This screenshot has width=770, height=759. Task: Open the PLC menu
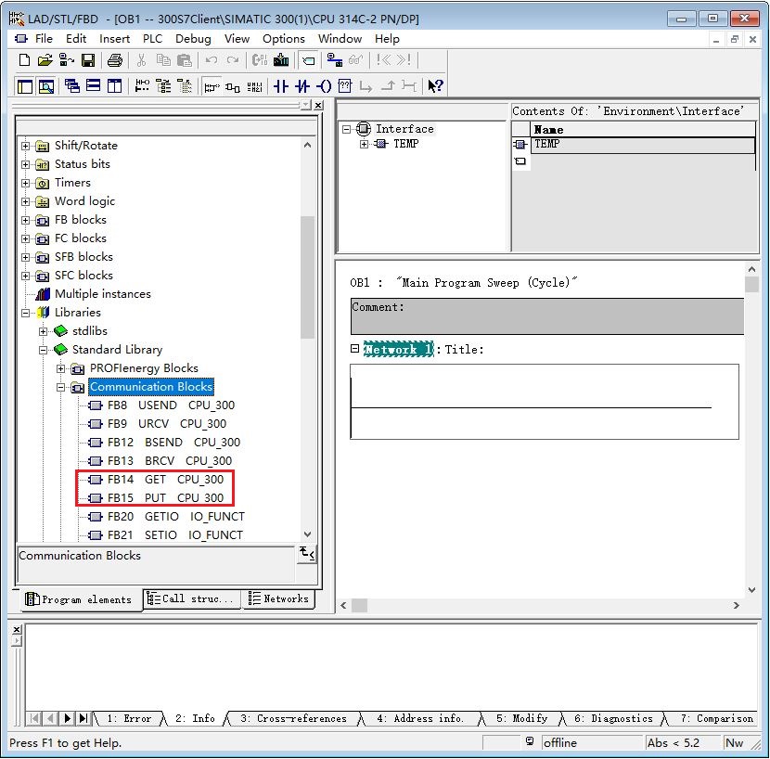click(152, 39)
